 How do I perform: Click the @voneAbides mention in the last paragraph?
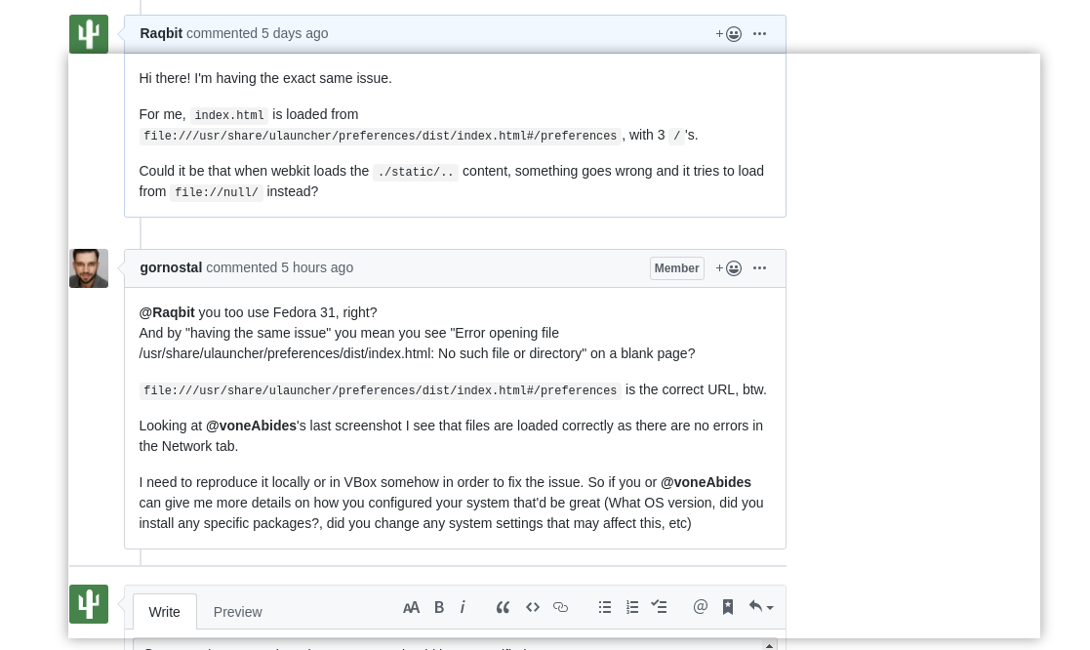click(706, 482)
